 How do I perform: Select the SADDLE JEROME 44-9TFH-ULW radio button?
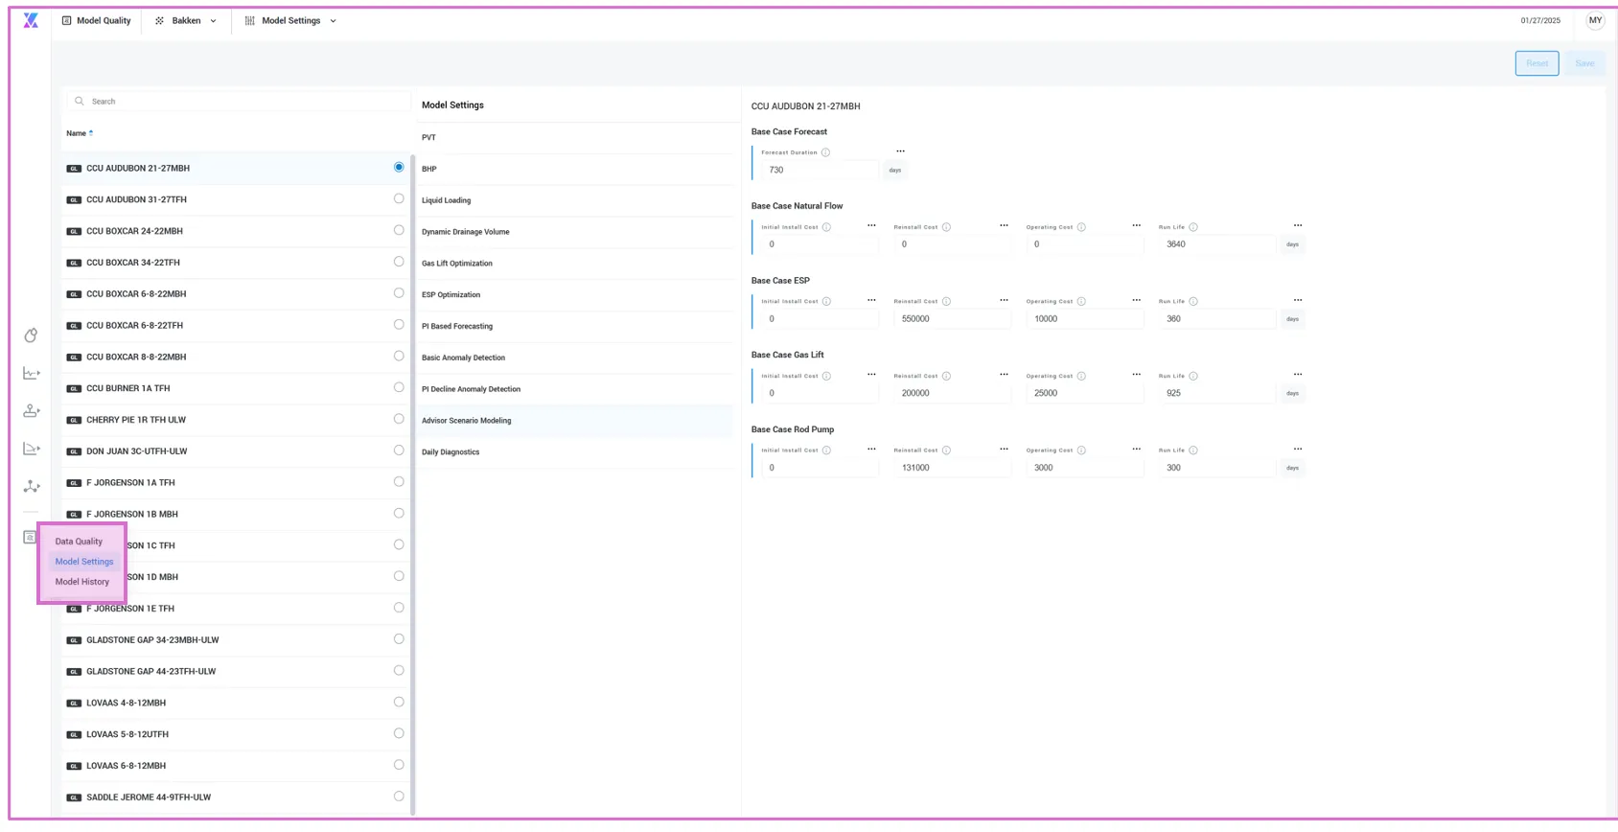pos(399,797)
